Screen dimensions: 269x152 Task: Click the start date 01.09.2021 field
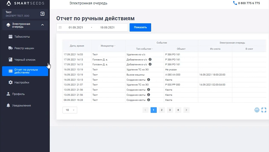tap(76, 28)
